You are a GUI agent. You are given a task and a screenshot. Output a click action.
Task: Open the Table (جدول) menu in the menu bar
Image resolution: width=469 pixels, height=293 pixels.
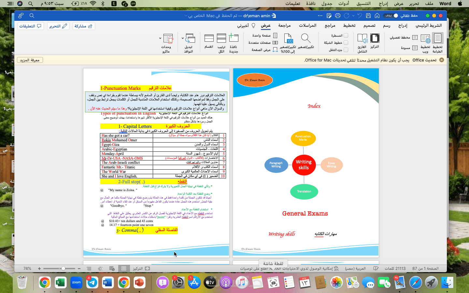[327, 4]
